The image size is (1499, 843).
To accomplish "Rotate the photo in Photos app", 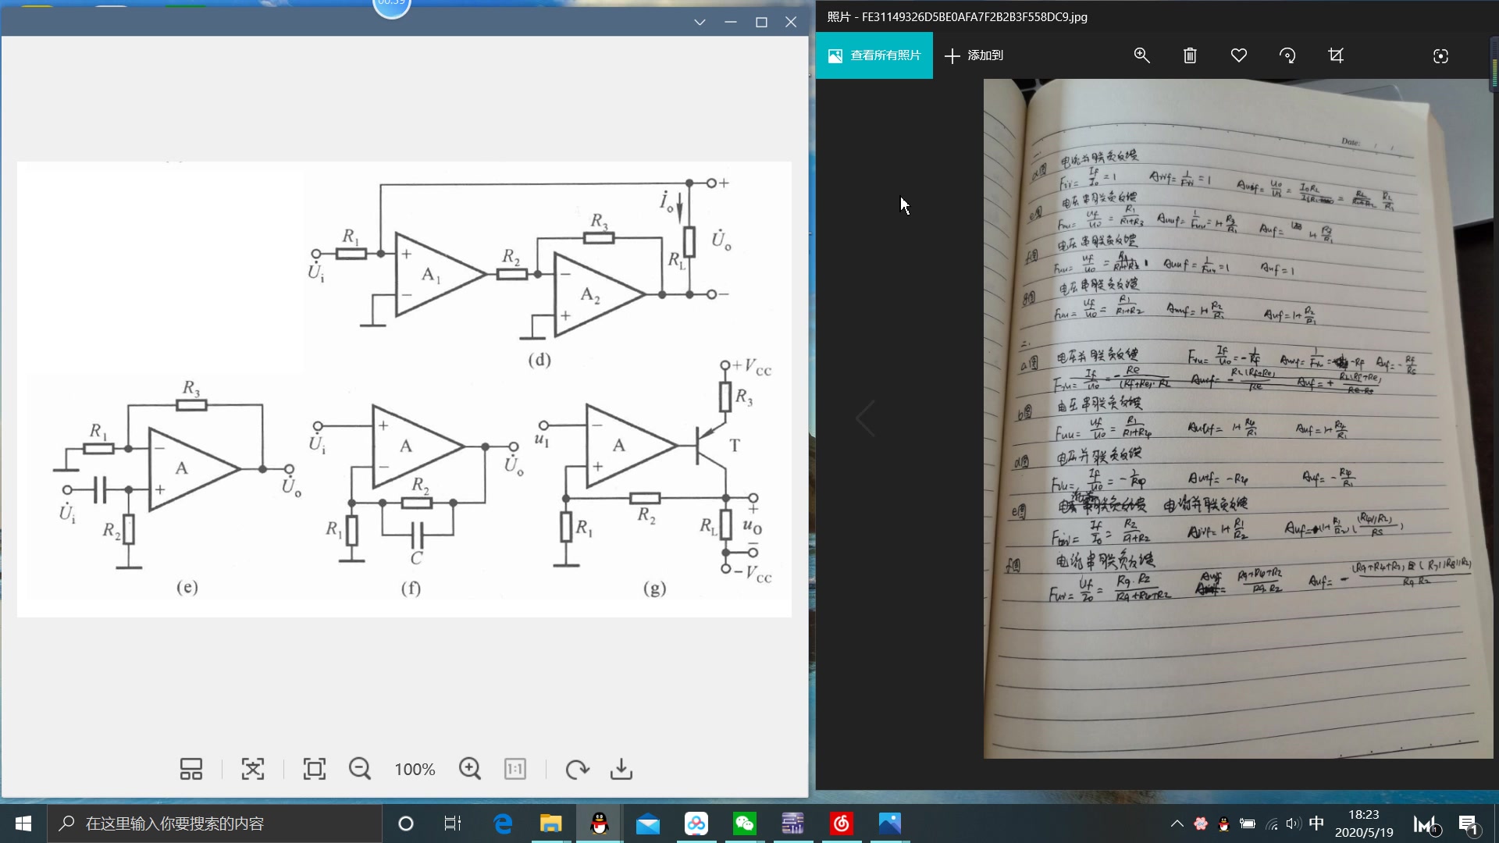I will (1287, 55).
